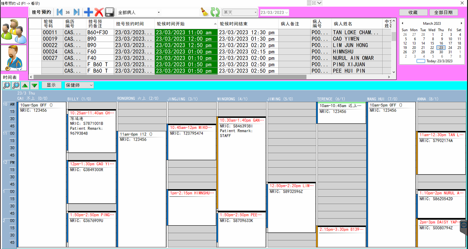This screenshot has width=468, height=249.
Task: Open the 全部病人 patient filter dropdown
Action: point(159,13)
